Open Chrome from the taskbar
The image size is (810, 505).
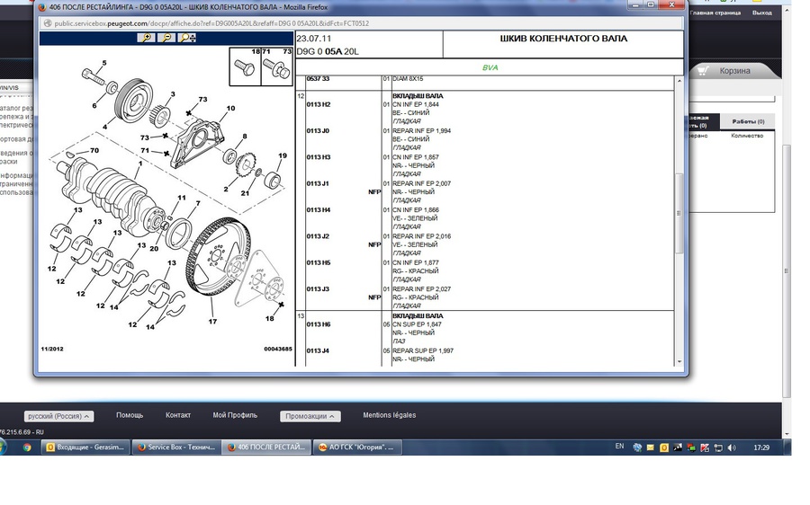click(x=27, y=447)
